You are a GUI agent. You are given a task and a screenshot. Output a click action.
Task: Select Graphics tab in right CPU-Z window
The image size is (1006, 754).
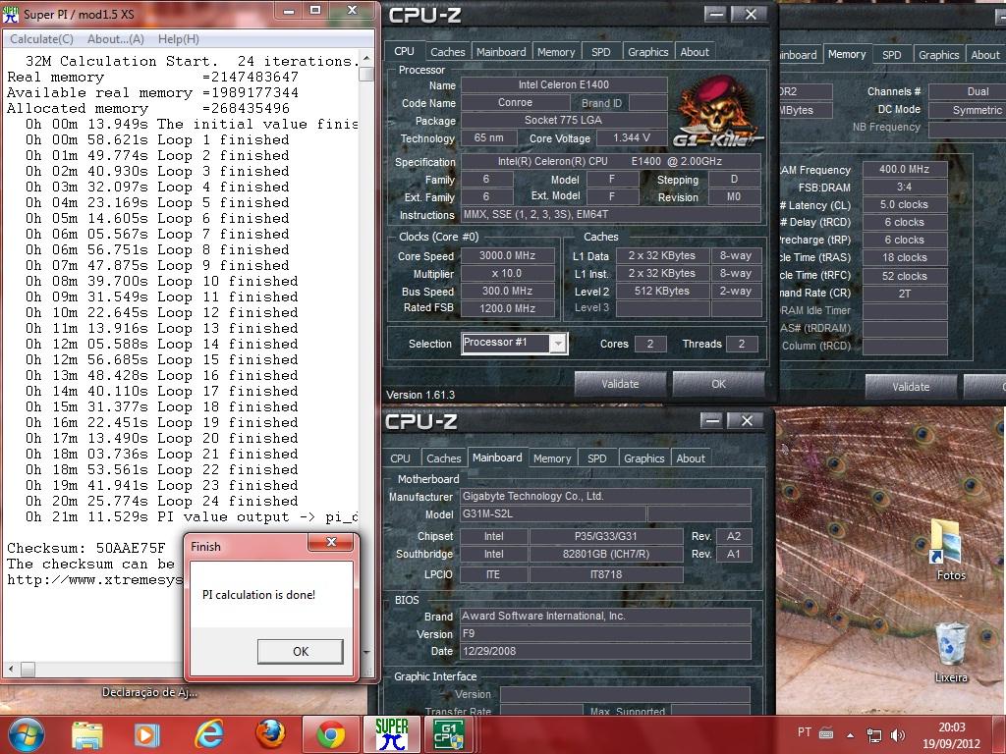pyautogui.click(x=938, y=55)
